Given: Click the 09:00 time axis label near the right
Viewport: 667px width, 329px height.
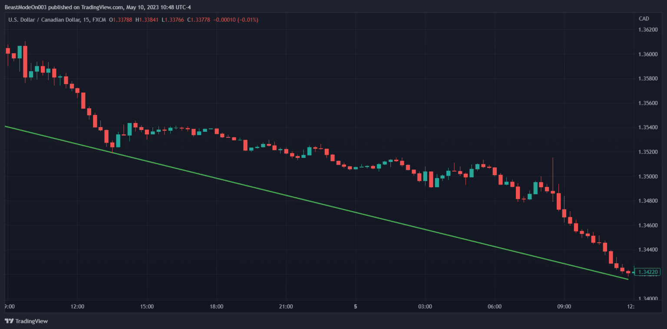Looking at the screenshot, I should point(564,307).
